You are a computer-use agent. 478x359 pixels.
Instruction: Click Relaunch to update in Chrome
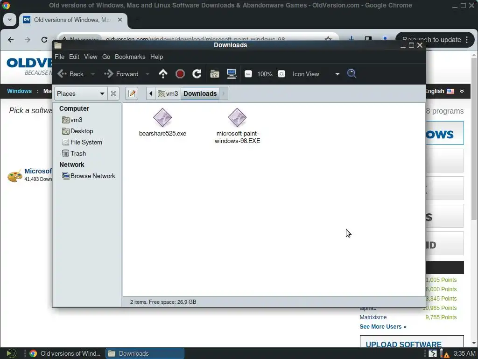coord(431,40)
